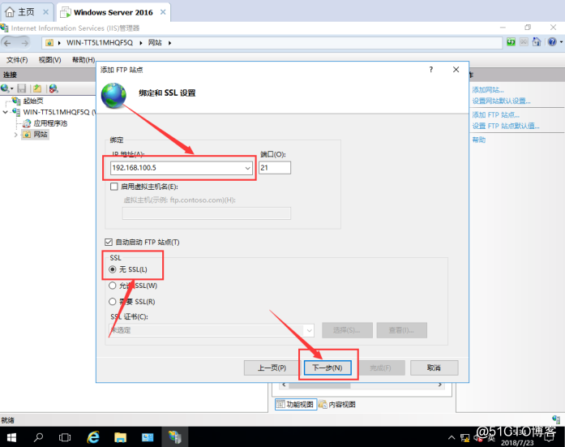Click the connect globe icon in Connections panel
Image resolution: width=565 pixels, height=447 pixels.
point(5,88)
